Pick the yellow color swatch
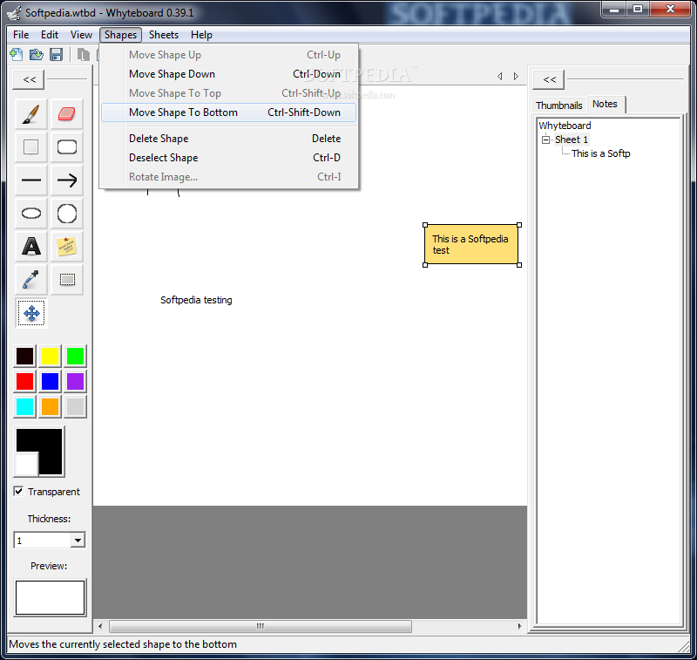Image resolution: width=697 pixels, height=660 pixels. tap(51, 357)
